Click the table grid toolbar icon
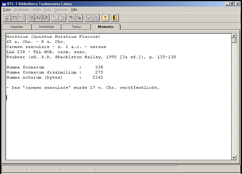The image size is (242, 174). 14,18
